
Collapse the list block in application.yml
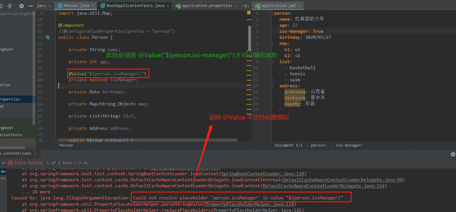(271, 62)
